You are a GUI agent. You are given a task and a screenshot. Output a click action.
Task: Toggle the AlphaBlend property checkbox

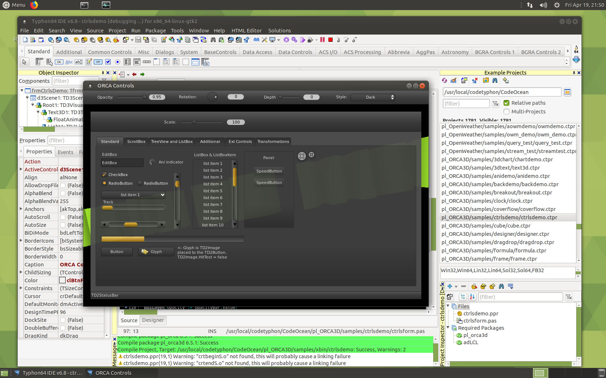[63, 193]
